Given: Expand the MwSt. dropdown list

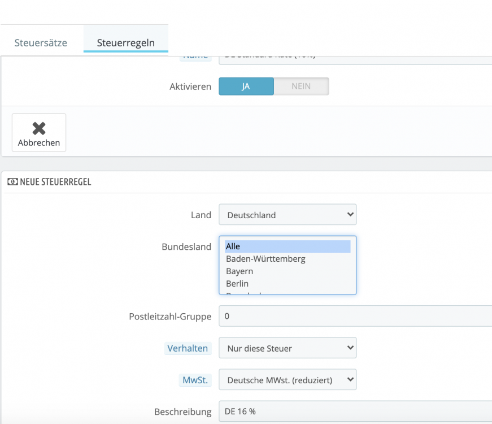Looking at the screenshot, I should click(x=288, y=380).
